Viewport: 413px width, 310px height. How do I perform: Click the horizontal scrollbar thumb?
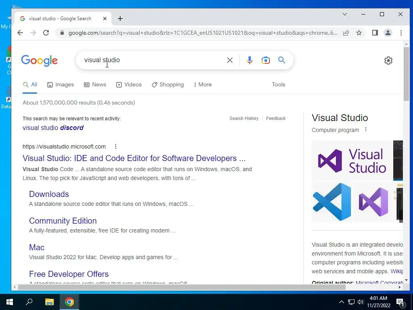pos(182,287)
